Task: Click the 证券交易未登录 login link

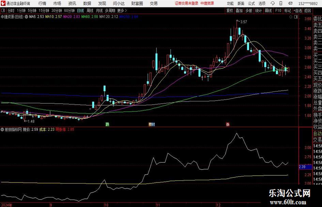Action: (186, 3)
